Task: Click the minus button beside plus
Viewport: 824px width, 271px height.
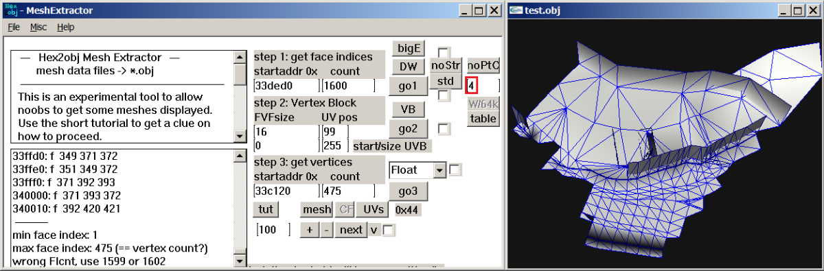Action: click(326, 230)
